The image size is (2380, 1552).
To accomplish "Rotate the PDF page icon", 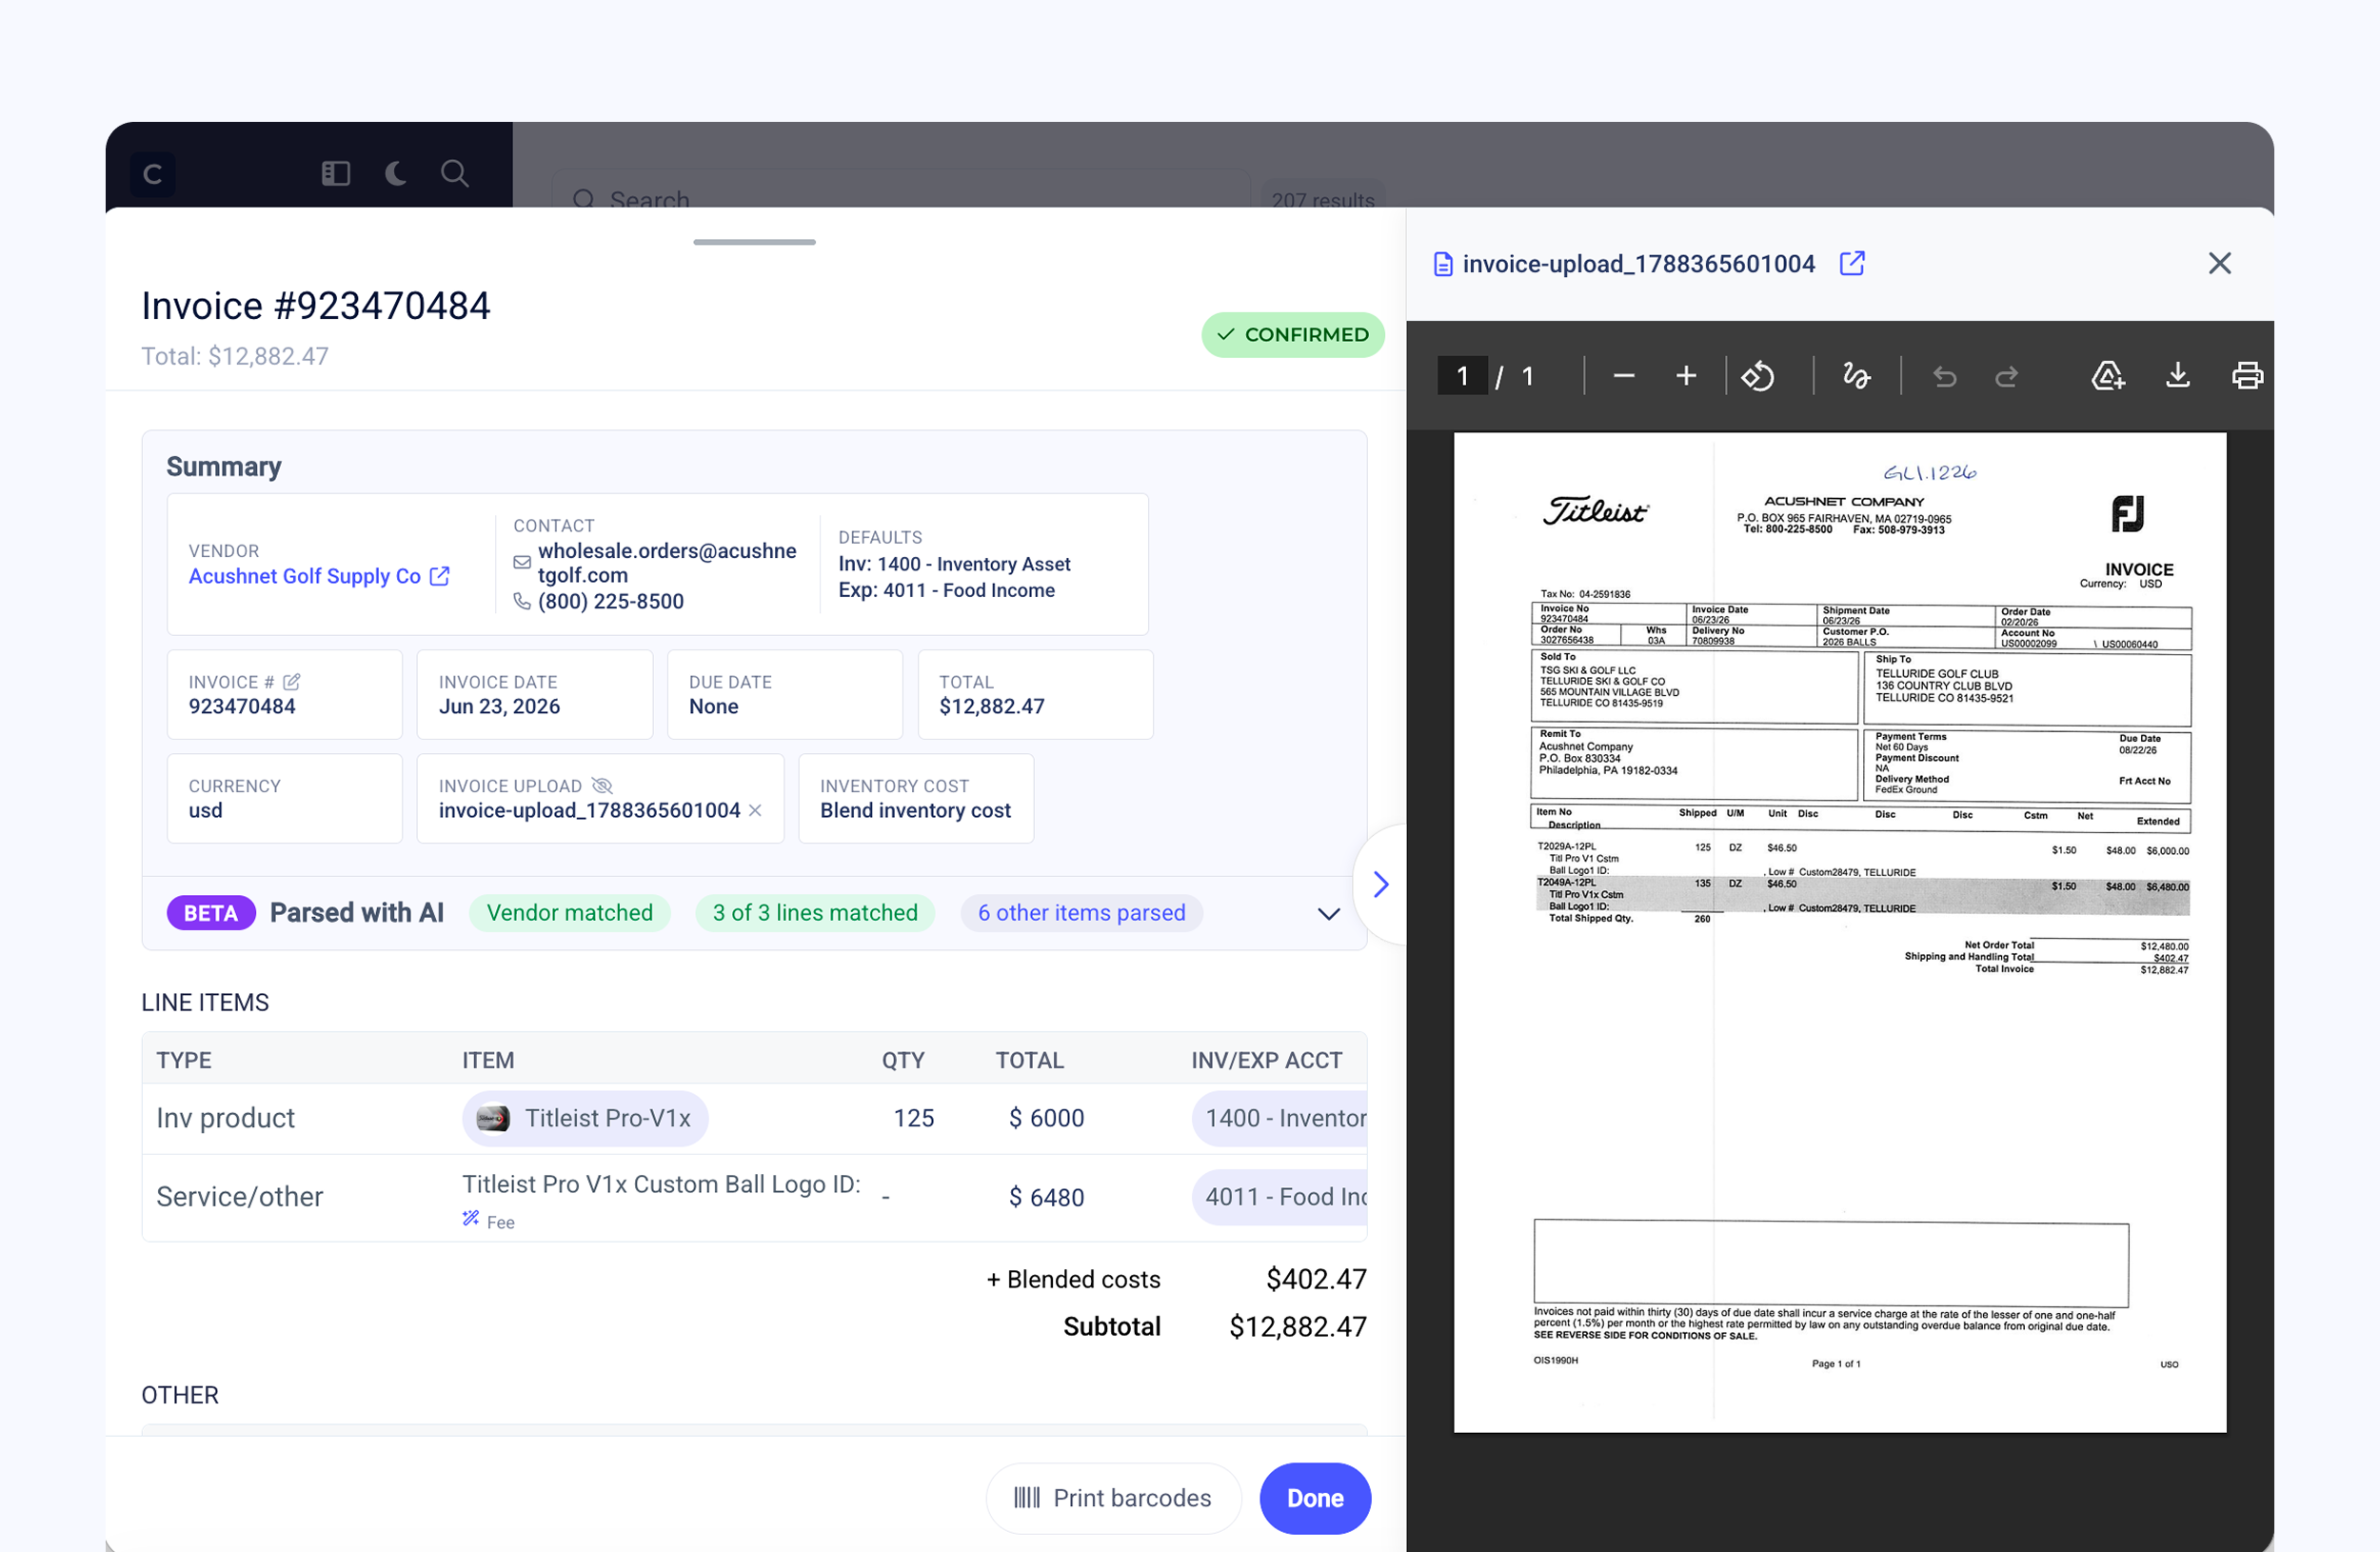I will (1758, 376).
